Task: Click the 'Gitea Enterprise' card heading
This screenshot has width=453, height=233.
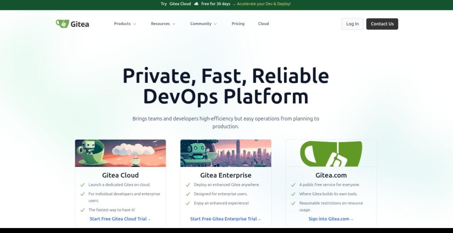Action: [226, 175]
